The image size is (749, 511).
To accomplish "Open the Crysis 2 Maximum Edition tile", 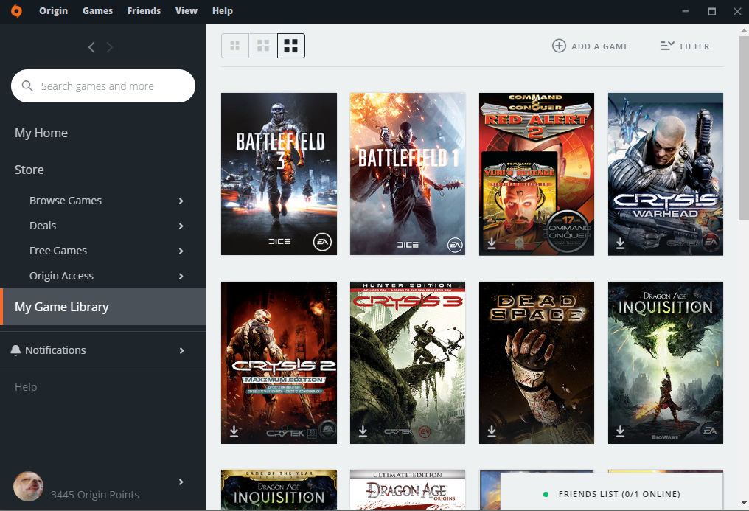I will pyautogui.click(x=279, y=363).
